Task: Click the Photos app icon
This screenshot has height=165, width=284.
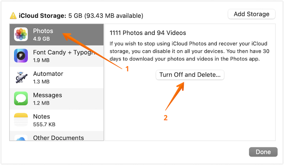Action: [x=21, y=34]
